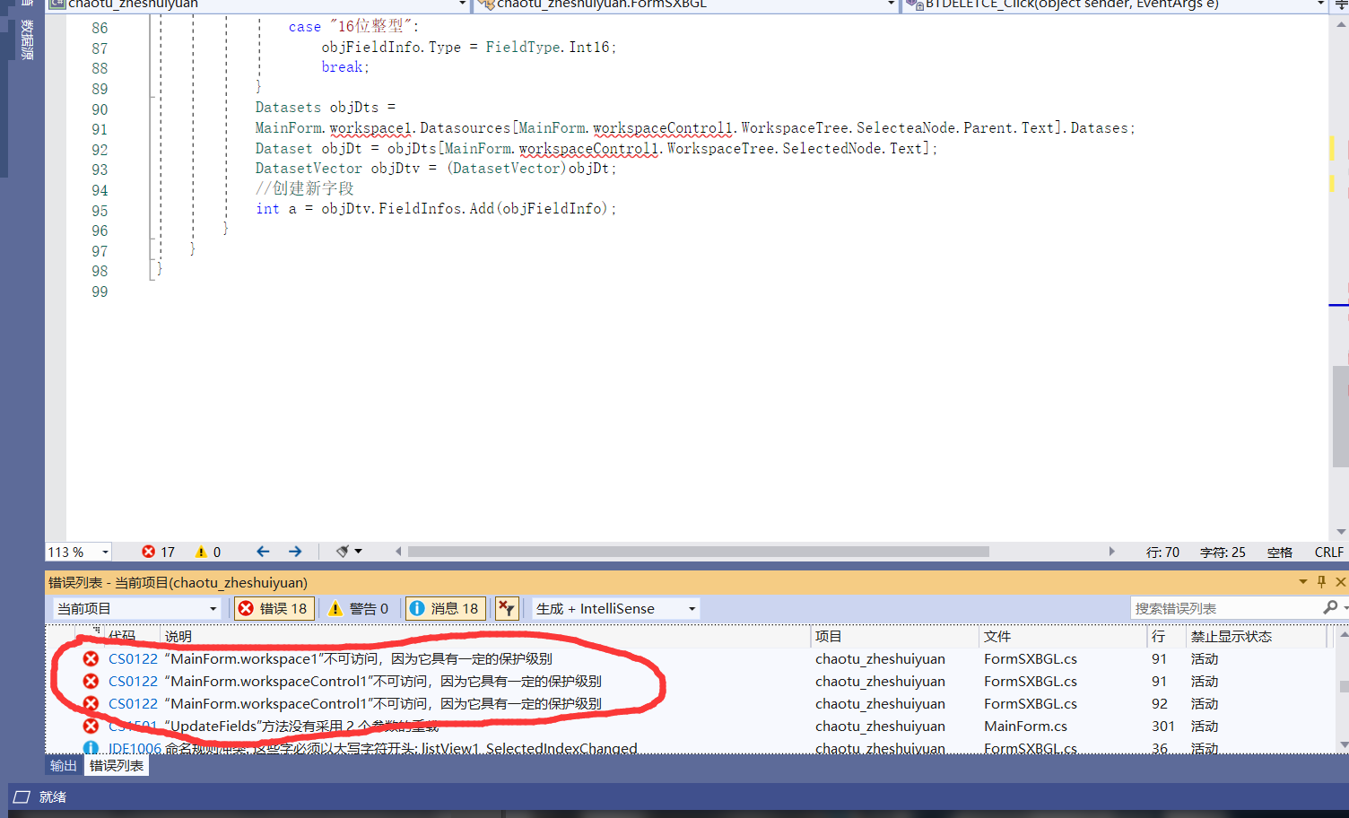Viewport: 1349px width, 818px height.
Task: Open the code cleanup profile dropdown arrow
Action: click(x=359, y=552)
